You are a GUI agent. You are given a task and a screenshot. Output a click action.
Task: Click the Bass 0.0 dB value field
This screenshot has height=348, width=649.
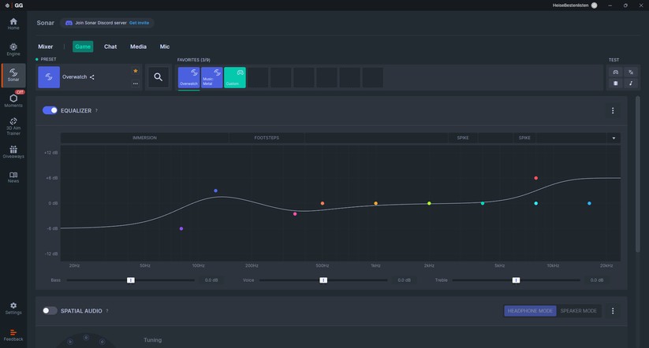coord(211,280)
